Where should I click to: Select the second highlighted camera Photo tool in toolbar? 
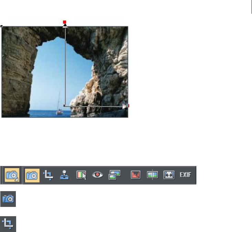click(x=32, y=175)
